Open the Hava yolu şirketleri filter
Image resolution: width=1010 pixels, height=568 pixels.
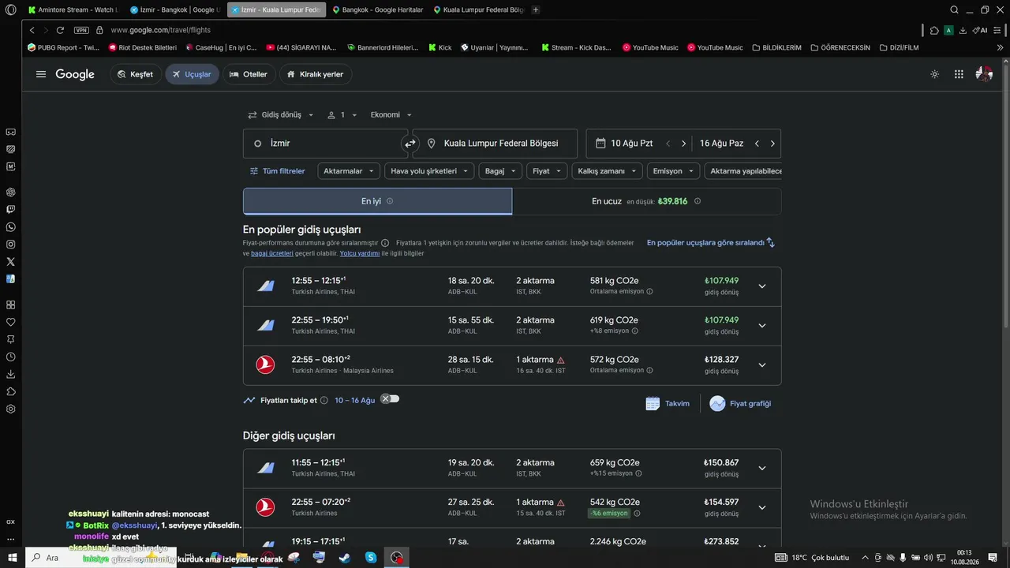click(429, 171)
